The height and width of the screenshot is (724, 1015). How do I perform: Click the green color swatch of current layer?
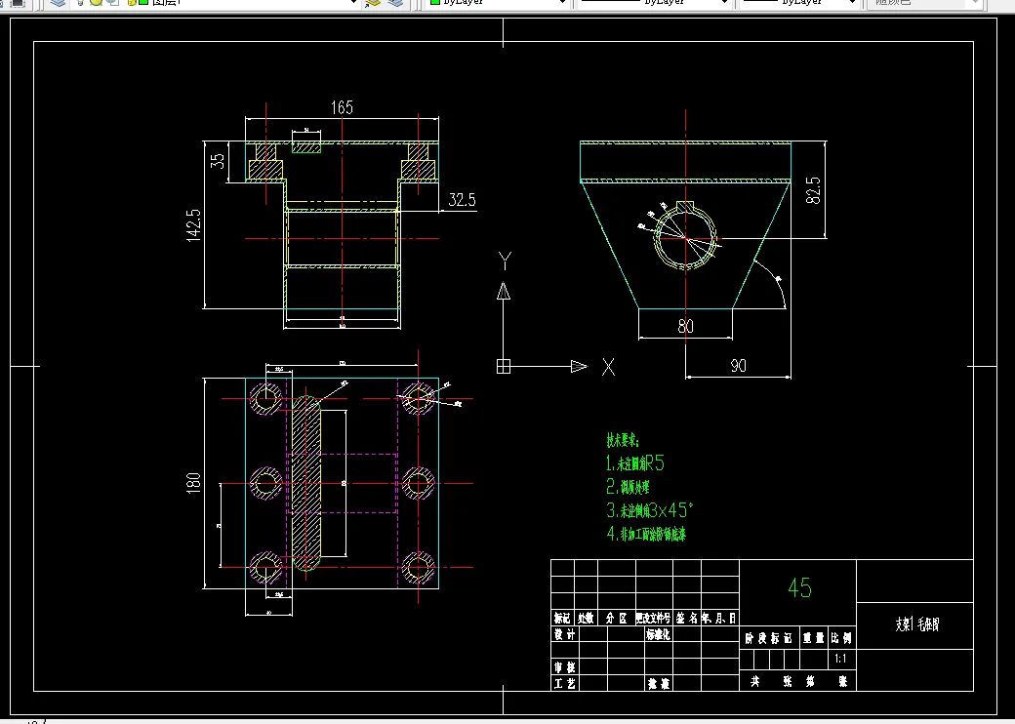coord(143,3)
